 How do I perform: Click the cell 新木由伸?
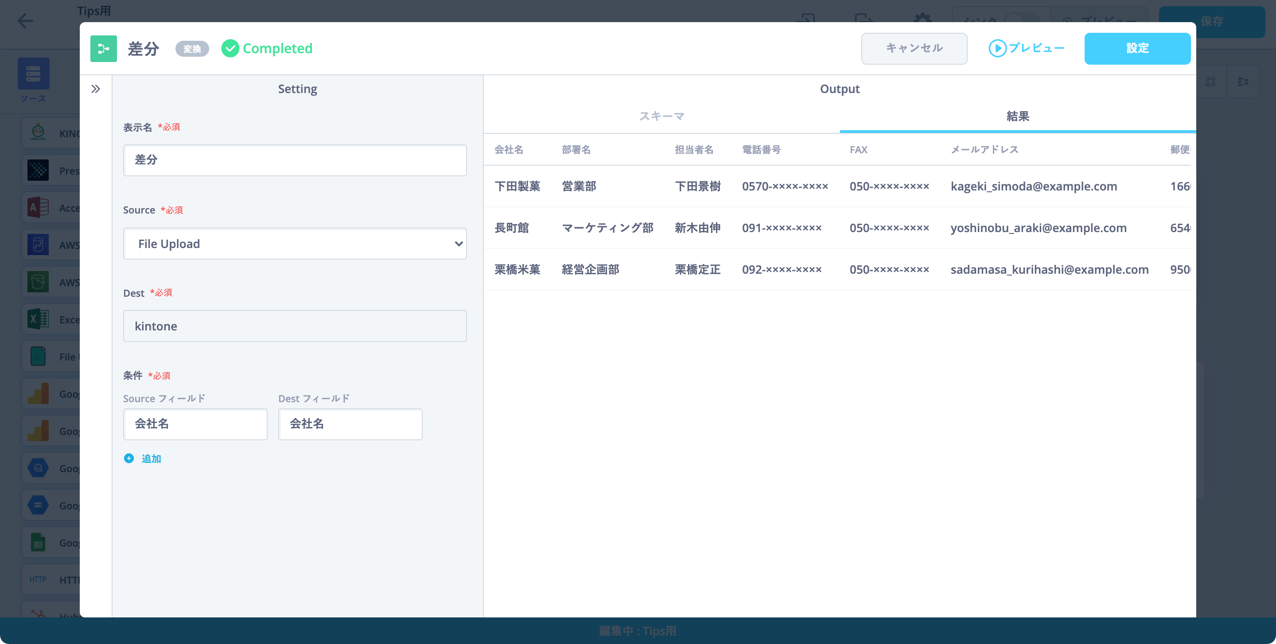tap(697, 228)
